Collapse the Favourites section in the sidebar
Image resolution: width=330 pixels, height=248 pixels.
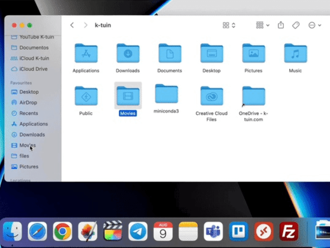click(x=21, y=83)
